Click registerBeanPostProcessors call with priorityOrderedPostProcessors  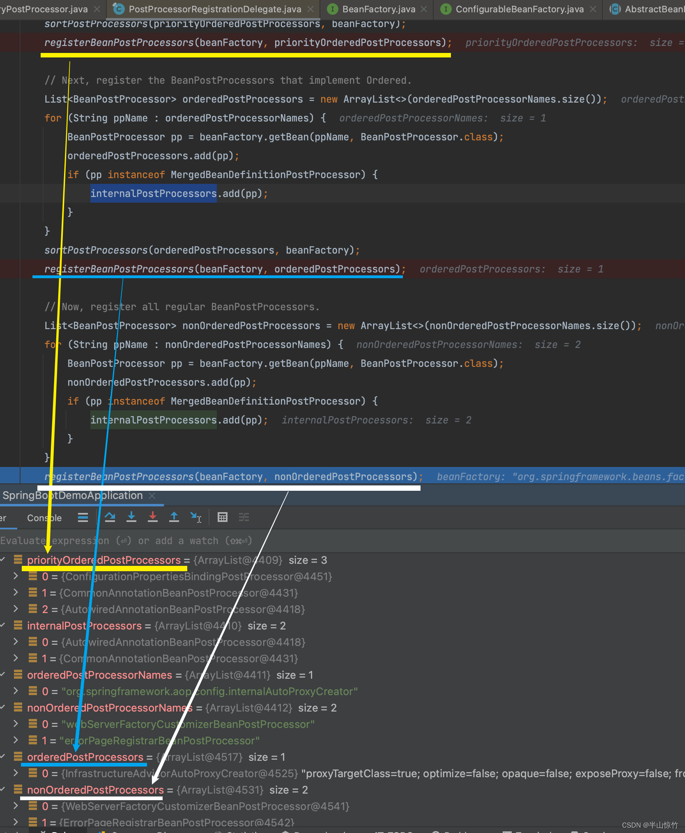pos(248,43)
